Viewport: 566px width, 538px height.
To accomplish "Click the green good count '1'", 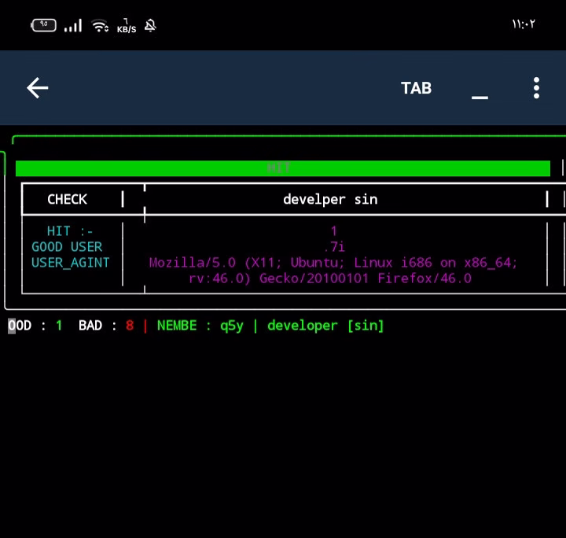I will pyautogui.click(x=59, y=326).
